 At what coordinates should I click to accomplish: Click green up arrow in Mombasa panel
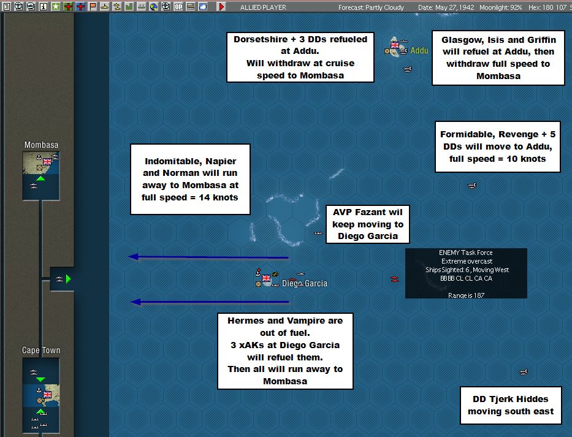point(41,178)
